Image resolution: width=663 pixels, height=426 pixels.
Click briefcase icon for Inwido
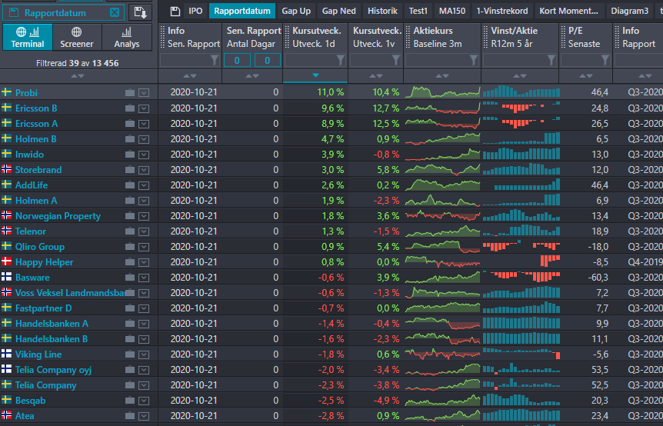pyautogui.click(x=130, y=155)
